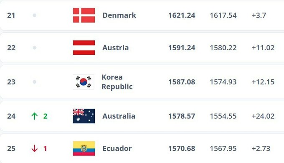Click the Korea Republic flag icon
Screen dimensions: 284x163
pyautogui.click(x=84, y=82)
